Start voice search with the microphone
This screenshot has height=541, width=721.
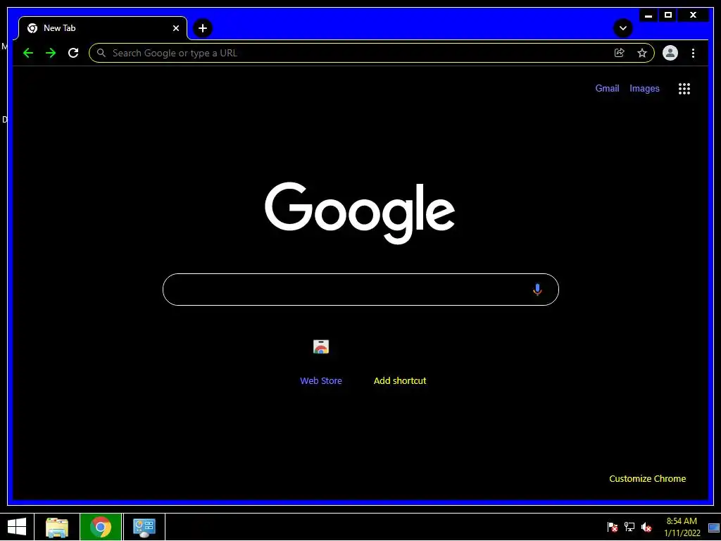pyautogui.click(x=537, y=290)
